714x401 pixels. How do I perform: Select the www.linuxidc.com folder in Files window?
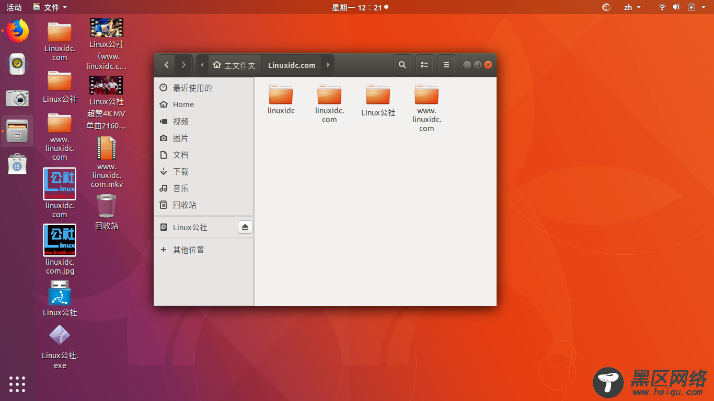(427, 109)
